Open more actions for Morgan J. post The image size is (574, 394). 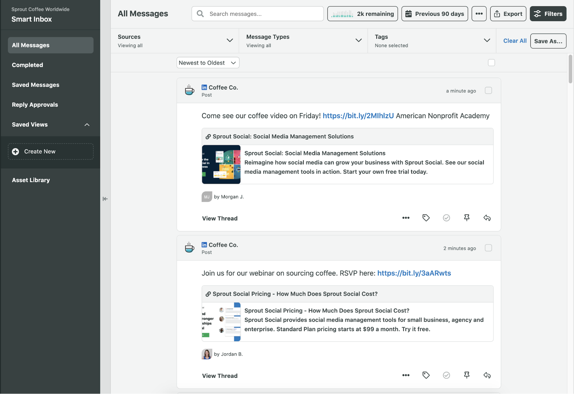click(406, 218)
